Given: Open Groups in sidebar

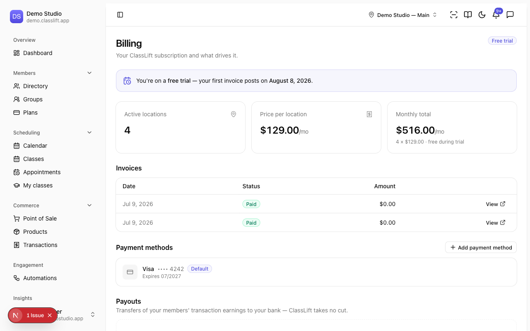Looking at the screenshot, I should click(x=53, y=99).
